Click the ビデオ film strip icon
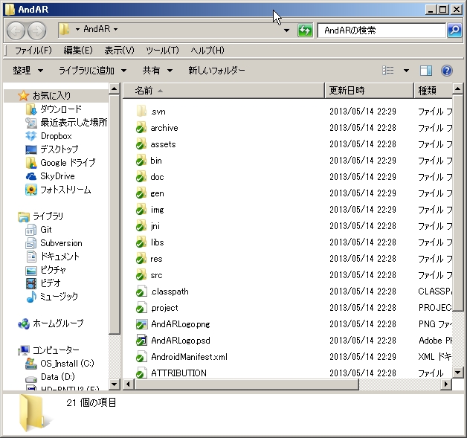The image size is (467, 438). [x=31, y=283]
